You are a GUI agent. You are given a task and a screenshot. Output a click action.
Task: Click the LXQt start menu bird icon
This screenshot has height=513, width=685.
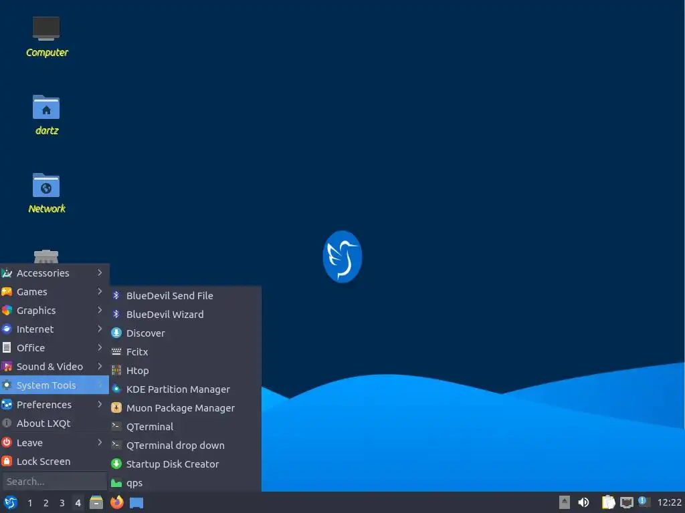click(11, 503)
